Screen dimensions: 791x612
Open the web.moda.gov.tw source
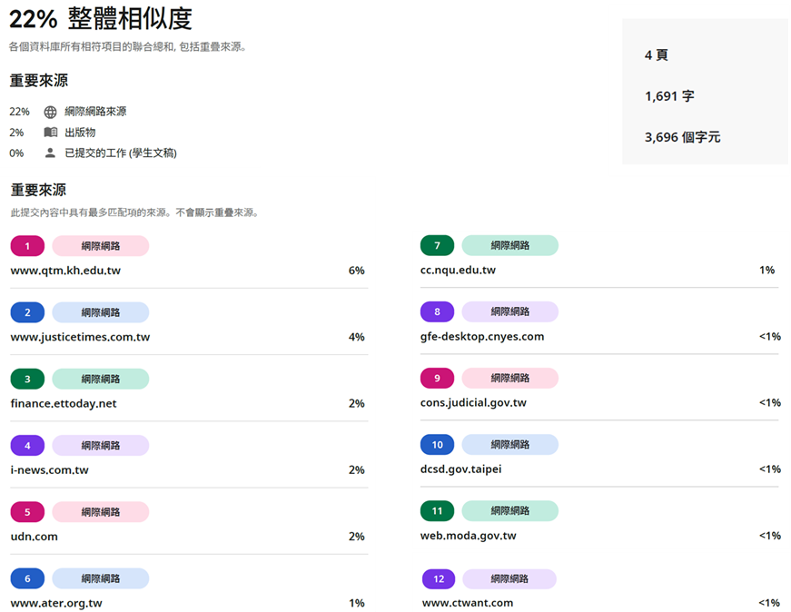point(468,536)
